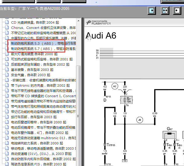The height and width of the screenshot is (166, 184).
Task: Open 制动防抱死系统 5.7 (ABS) entry
Action: [43, 49]
